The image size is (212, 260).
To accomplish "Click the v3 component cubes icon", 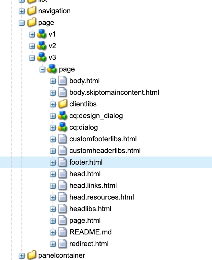I will tap(42, 57).
